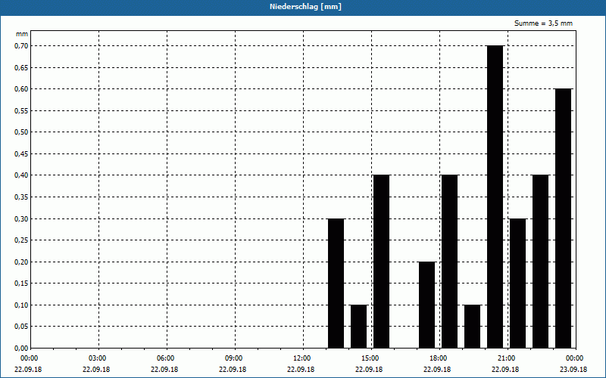Click the 23.09.18 date label
Viewport: 606px width, 378px height.
(573, 369)
